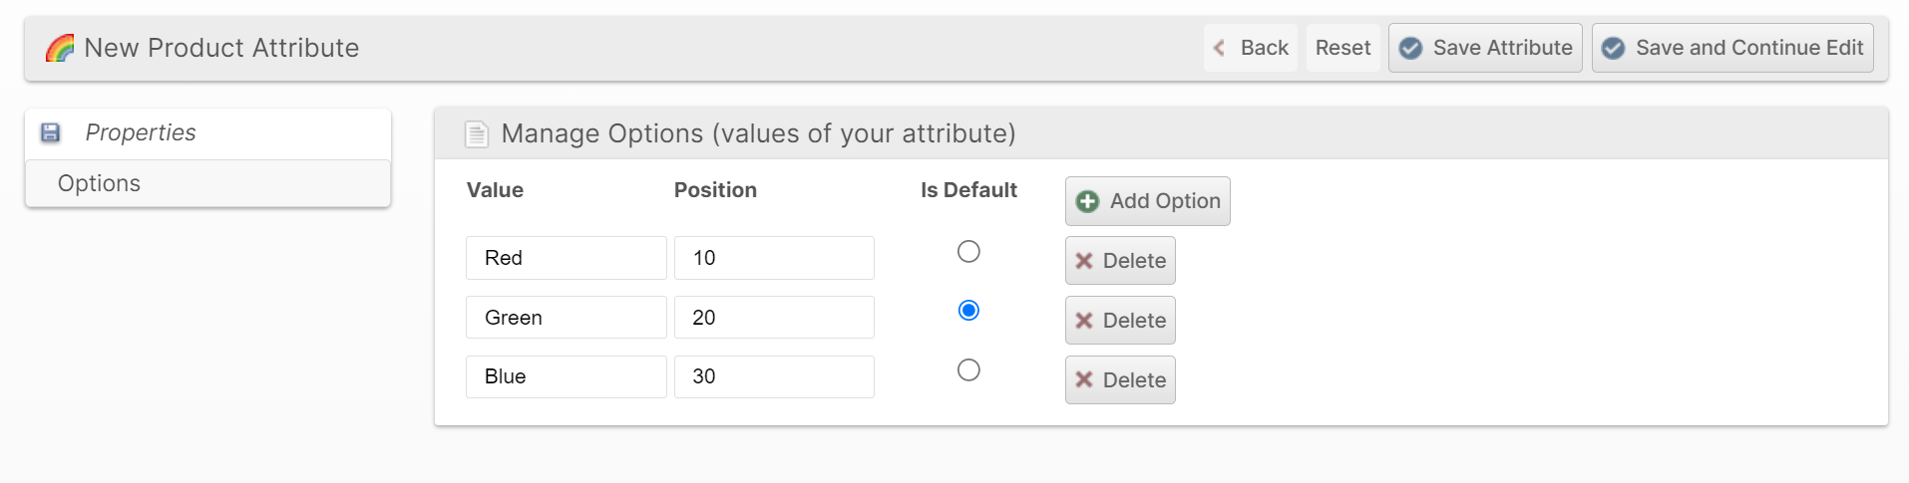Click the red X beside Red's Delete
The height and width of the screenshot is (483, 1909).
(1084, 261)
